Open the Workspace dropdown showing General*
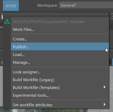Screen dimensions: 113x112 (86, 5)
